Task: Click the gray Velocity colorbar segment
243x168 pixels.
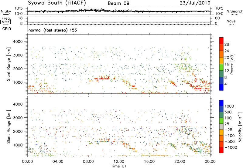Action: pyautogui.click(x=221, y=127)
